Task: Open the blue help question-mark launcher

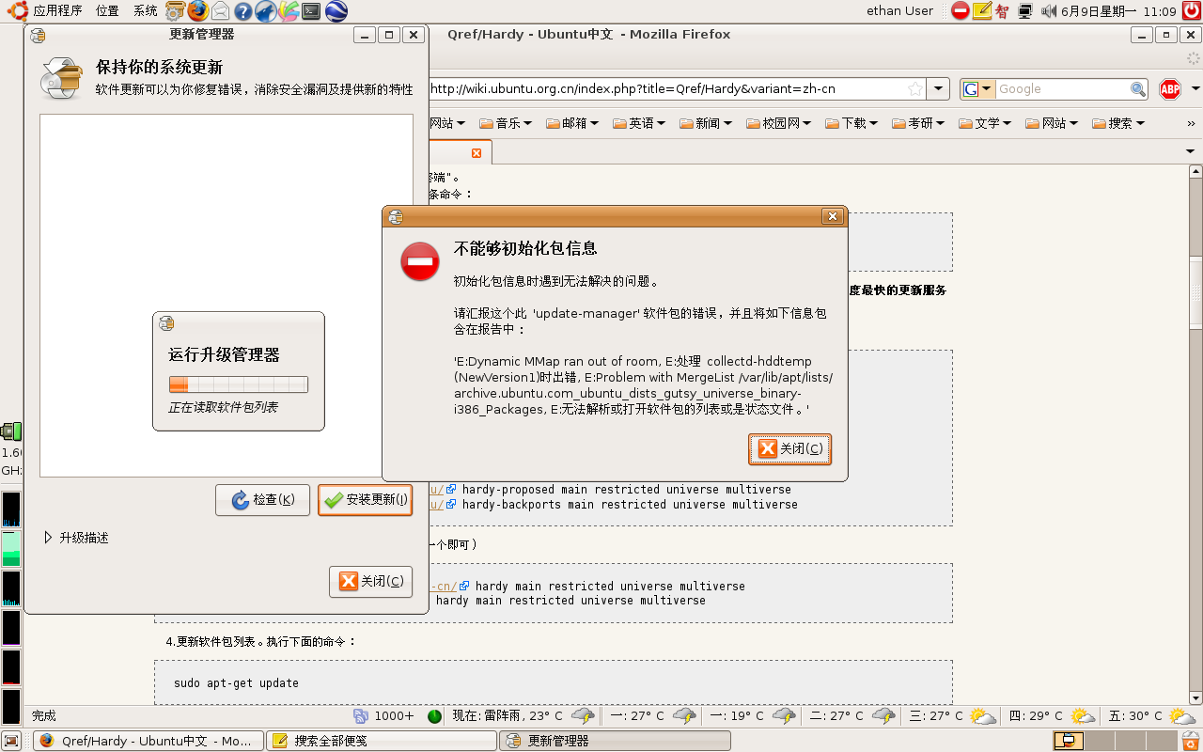Action: [x=242, y=11]
